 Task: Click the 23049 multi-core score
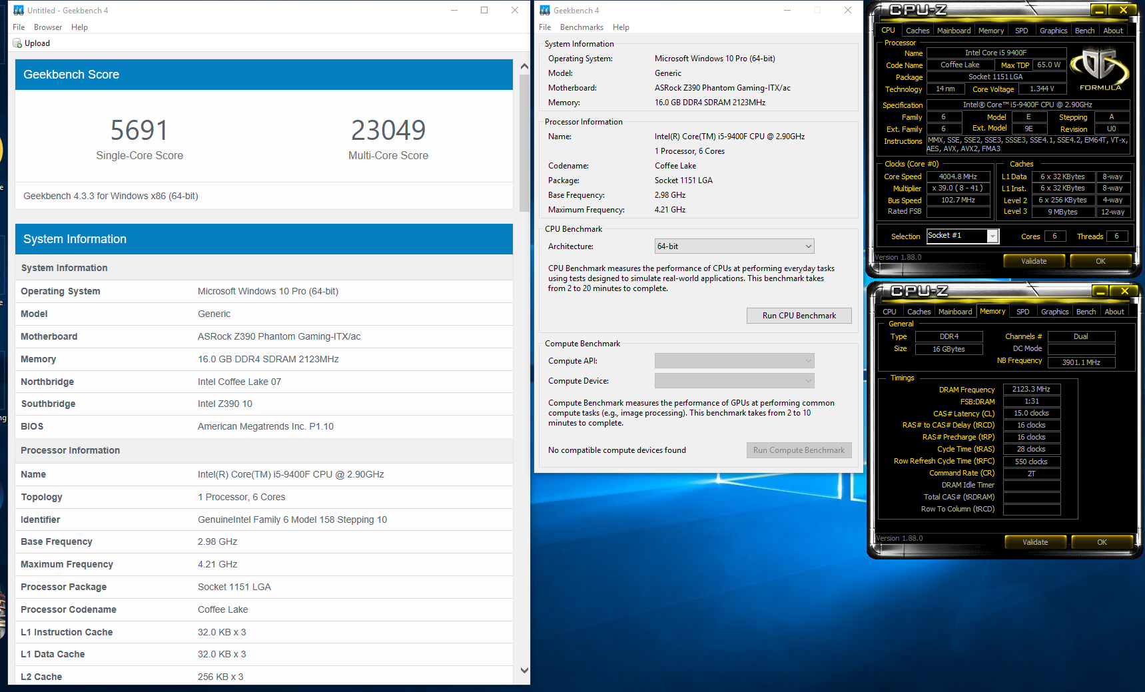[x=388, y=131]
